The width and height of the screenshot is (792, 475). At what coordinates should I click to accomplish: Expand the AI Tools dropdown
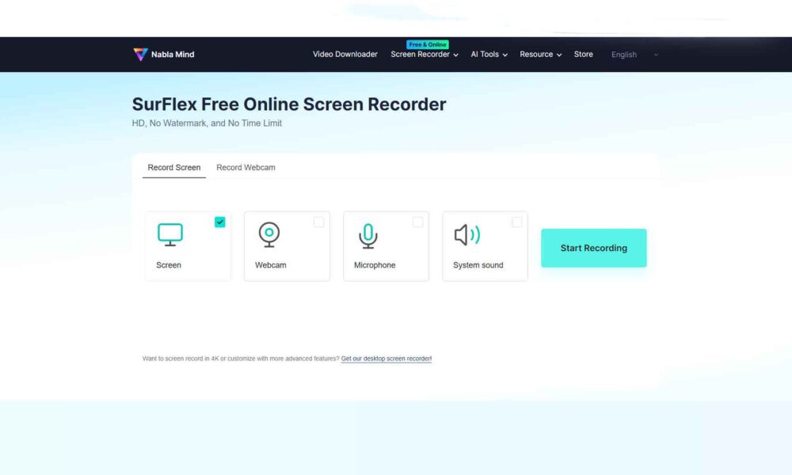(x=489, y=54)
